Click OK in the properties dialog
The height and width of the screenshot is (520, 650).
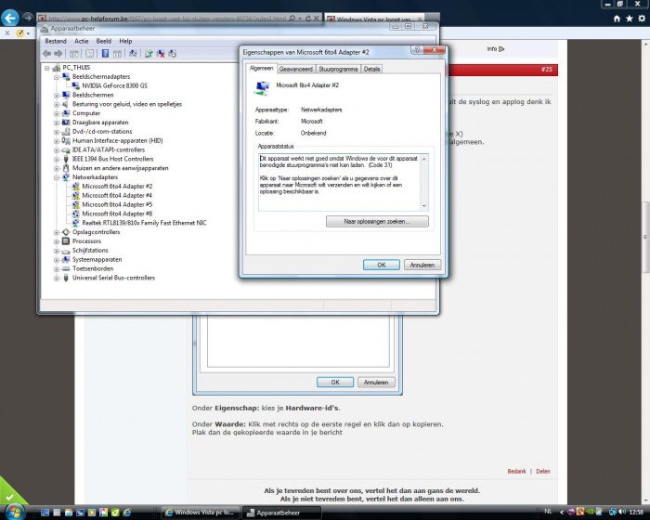pos(382,265)
